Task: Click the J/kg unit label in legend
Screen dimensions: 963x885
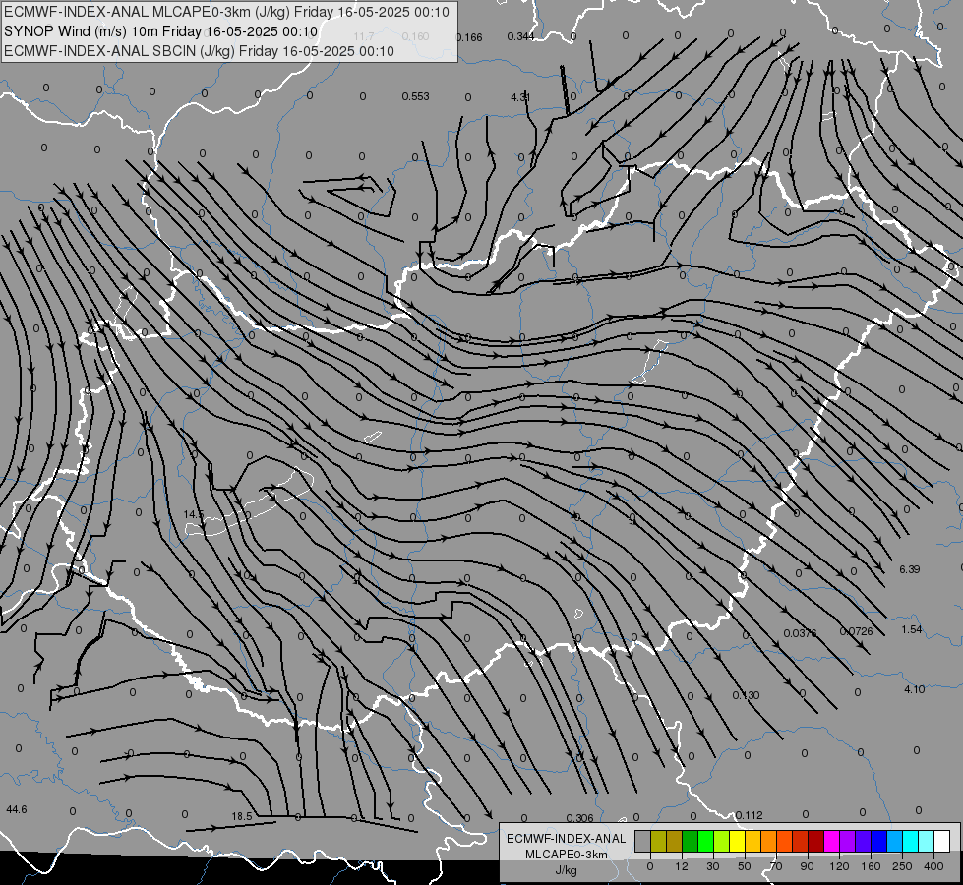Action: (567, 870)
